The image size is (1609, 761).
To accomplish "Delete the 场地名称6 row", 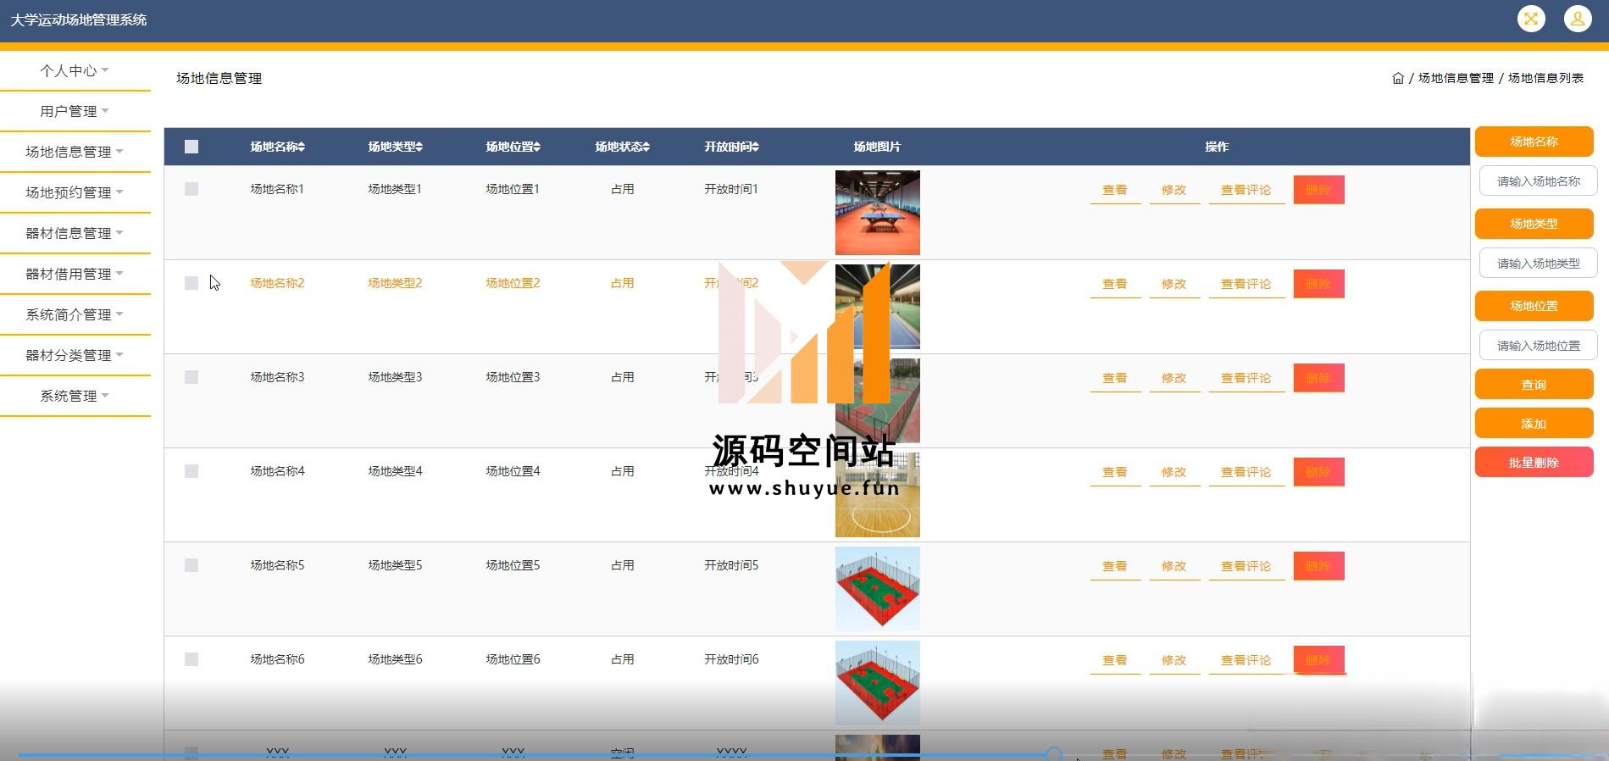I will pyautogui.click(x=1318, y=660).
